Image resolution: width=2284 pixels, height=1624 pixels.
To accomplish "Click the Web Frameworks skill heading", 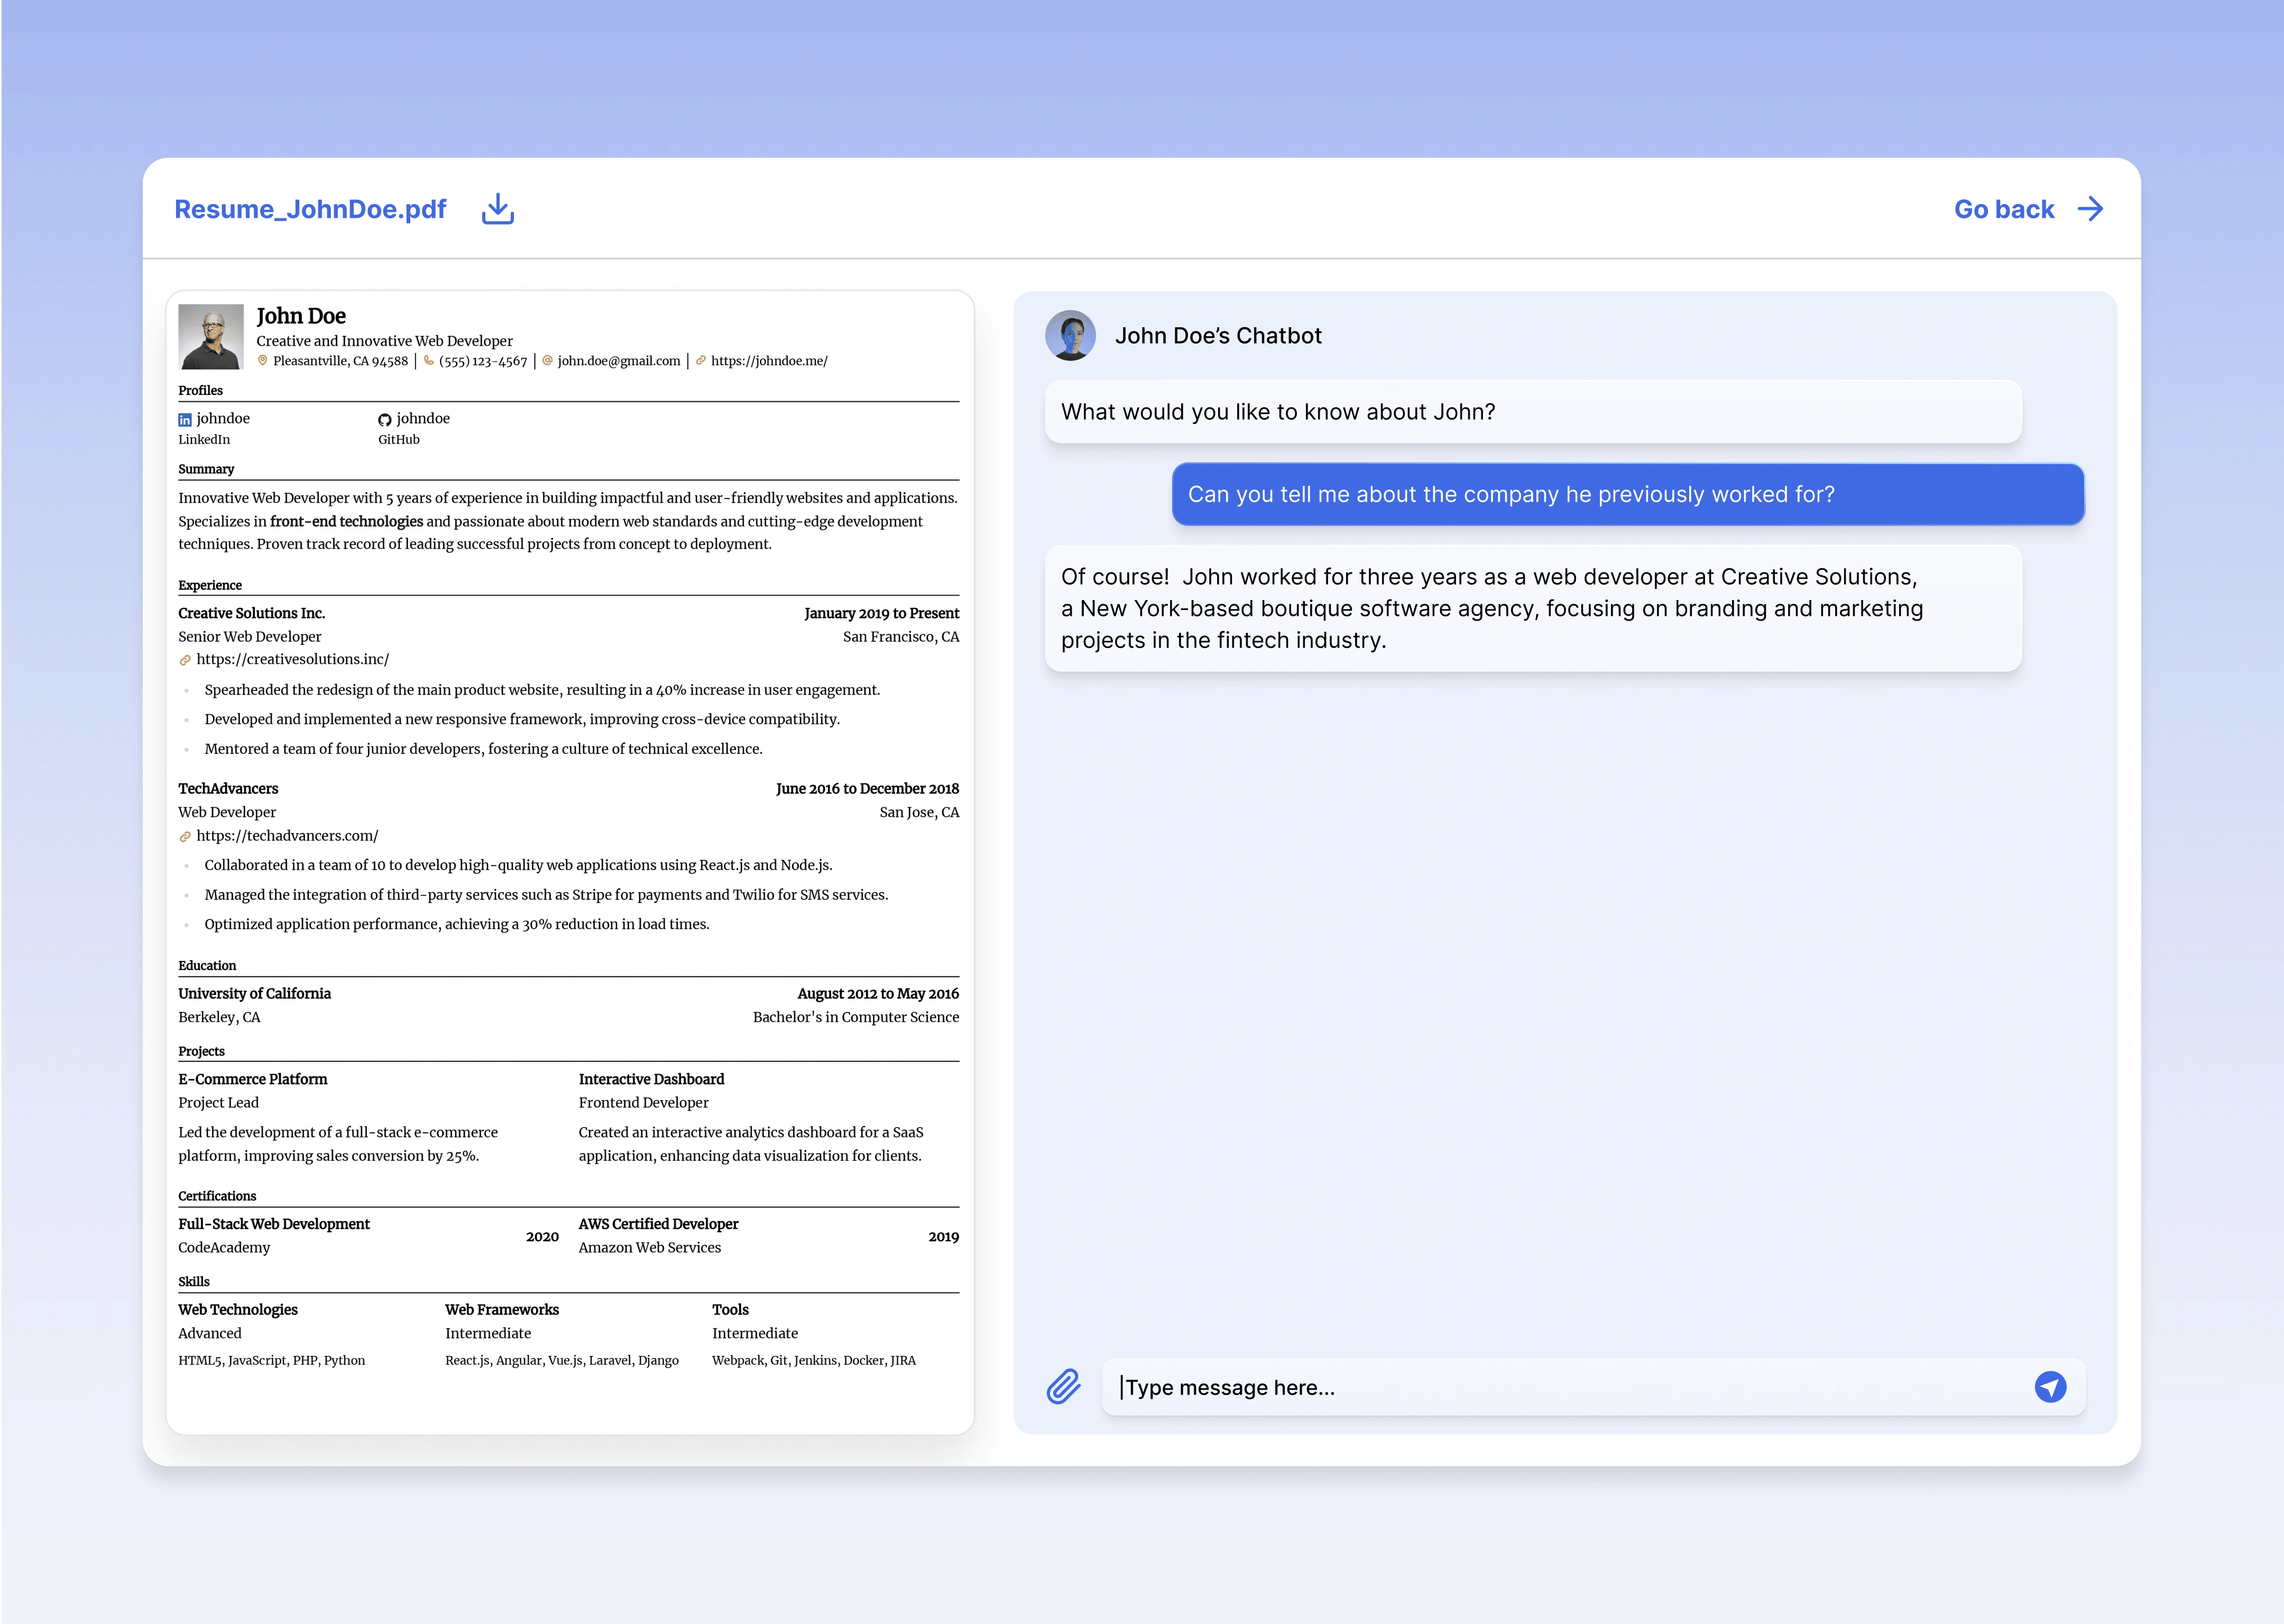I will tap(502, 1310).
